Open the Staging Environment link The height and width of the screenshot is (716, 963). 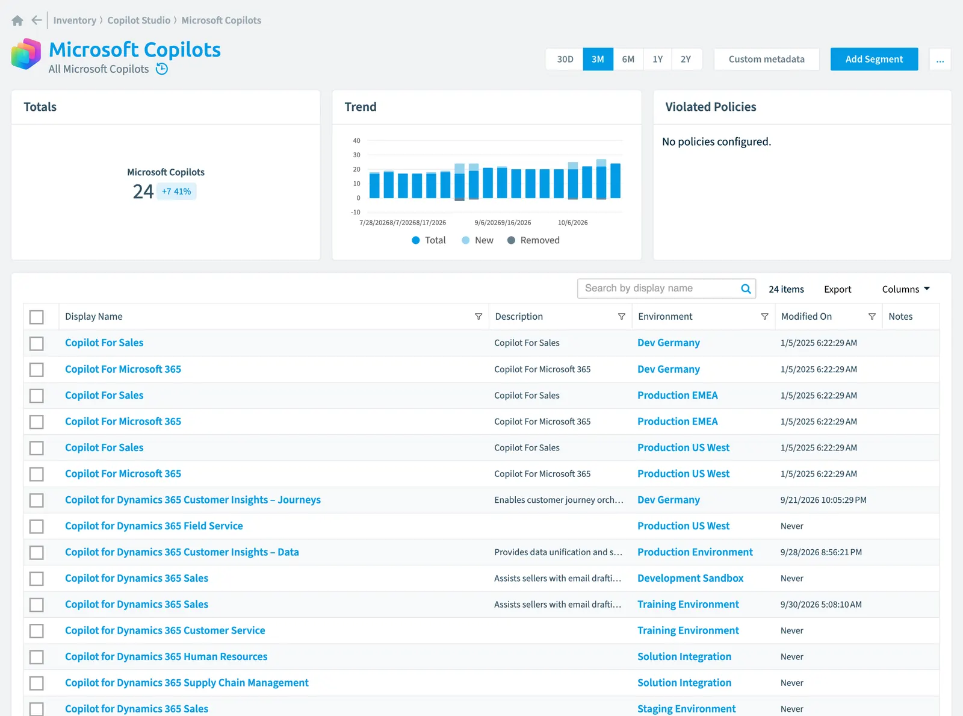click(x=687, y=709)
